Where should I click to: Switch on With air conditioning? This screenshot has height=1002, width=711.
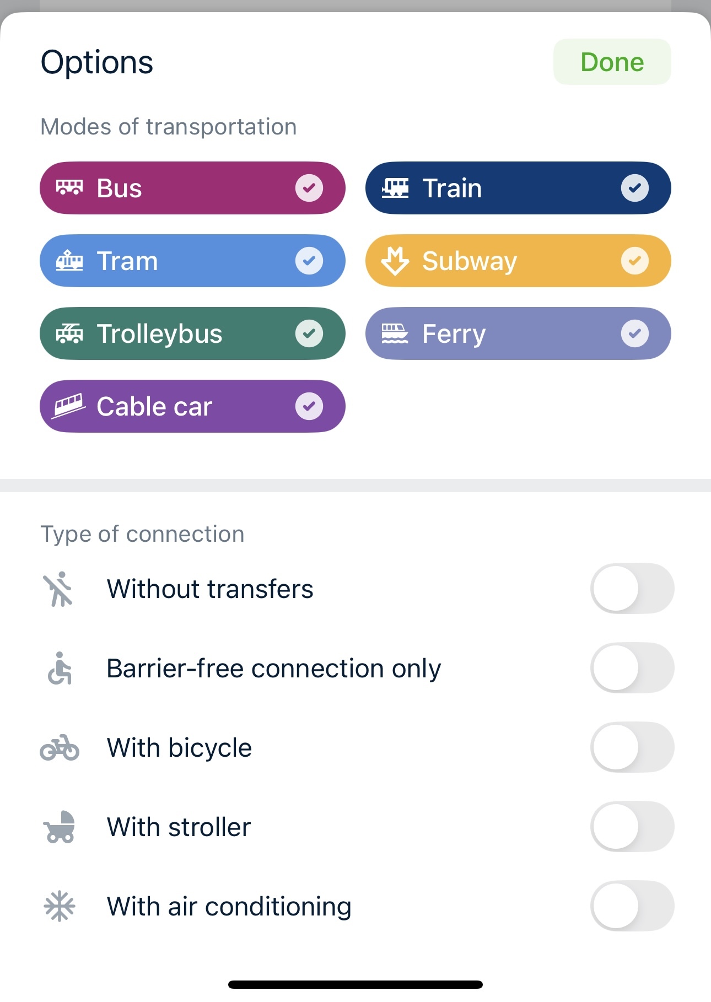(632, 906)
